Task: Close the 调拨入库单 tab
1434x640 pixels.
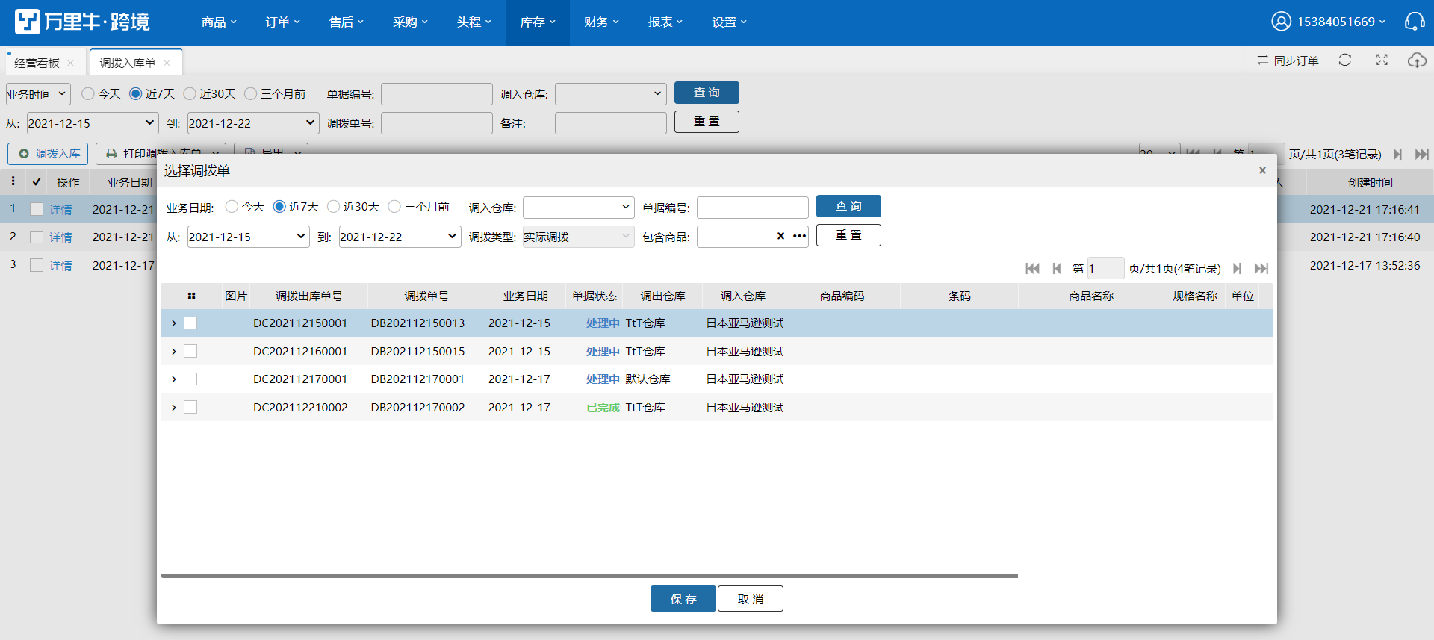Action: pos(167,63)
